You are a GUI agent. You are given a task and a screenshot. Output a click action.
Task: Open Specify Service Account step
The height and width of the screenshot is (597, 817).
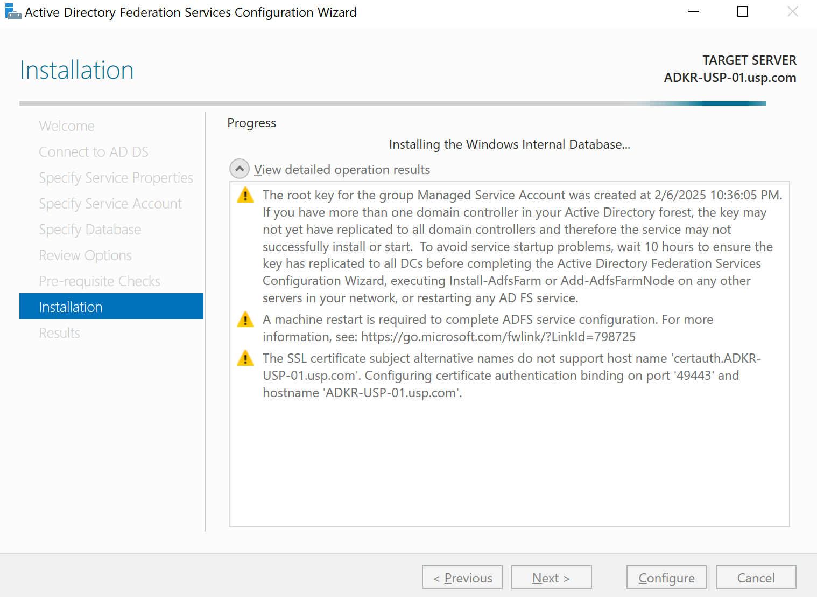(110, 204)
